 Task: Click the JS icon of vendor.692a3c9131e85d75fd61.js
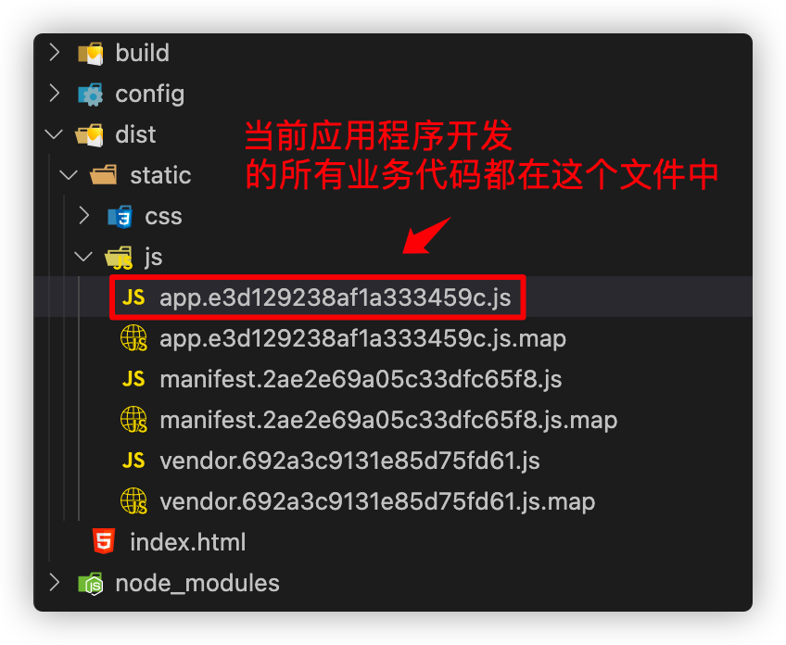coord(133,461)
